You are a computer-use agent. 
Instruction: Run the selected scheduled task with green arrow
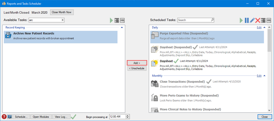tap(242, 20)
